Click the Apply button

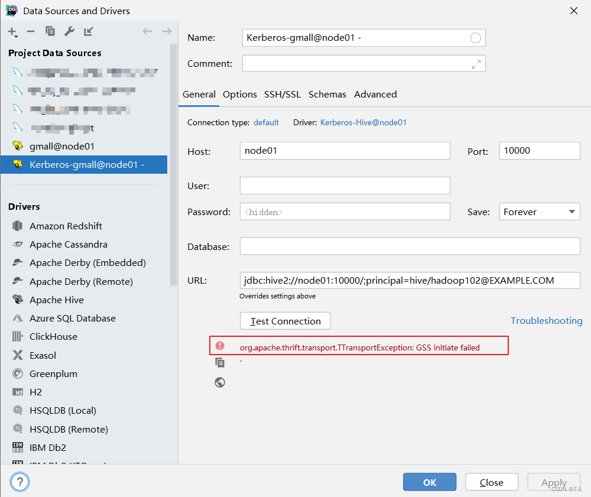pyautogui.click(x=554, y=482)
